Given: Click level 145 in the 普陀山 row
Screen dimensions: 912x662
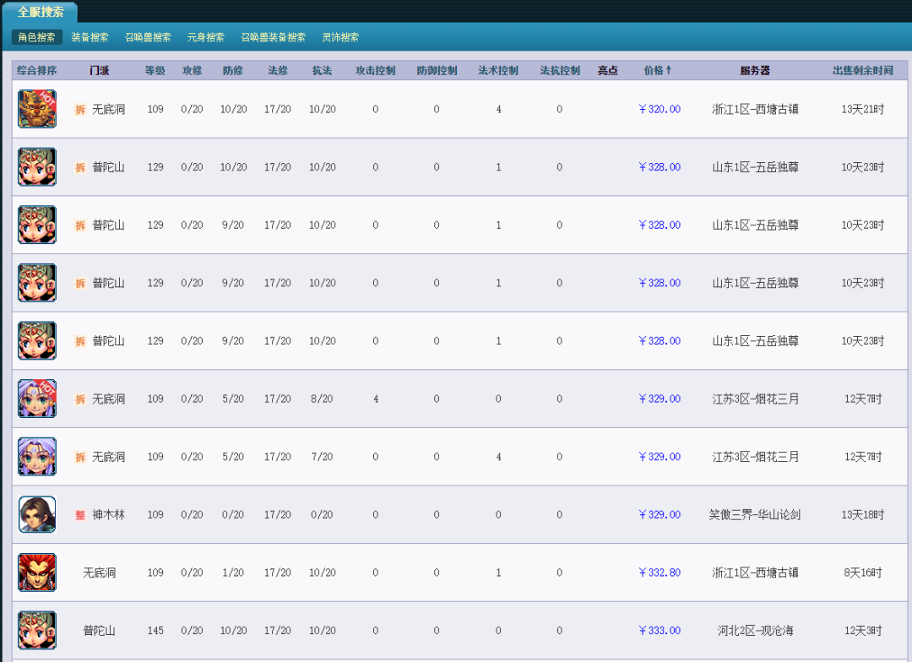Looking at the screenshot, I should coord(155,630).
